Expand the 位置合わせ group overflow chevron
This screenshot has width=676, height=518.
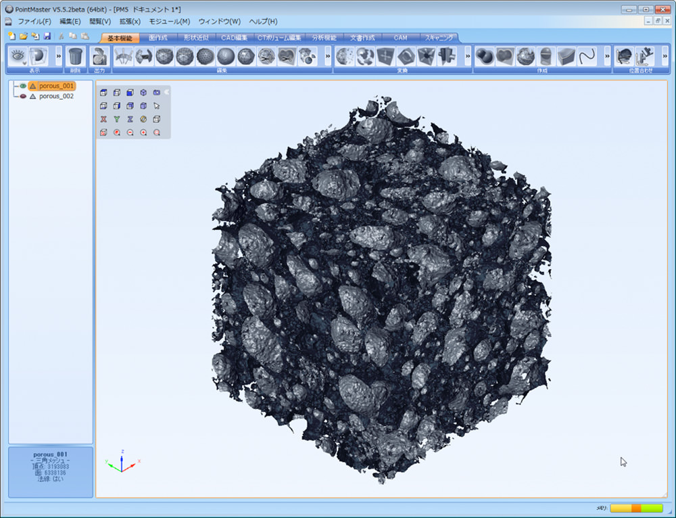(665, 56)
